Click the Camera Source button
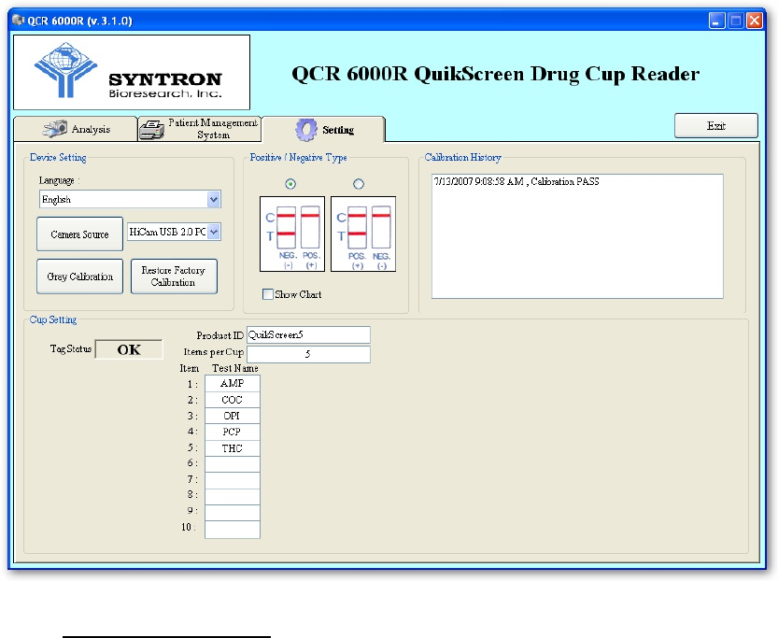778x638 pixels. (80, 234)
